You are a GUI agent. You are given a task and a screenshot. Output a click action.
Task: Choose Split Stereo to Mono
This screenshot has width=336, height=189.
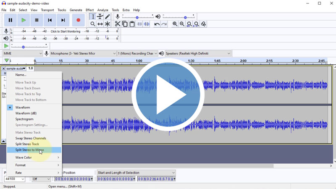tap(29, 150)
